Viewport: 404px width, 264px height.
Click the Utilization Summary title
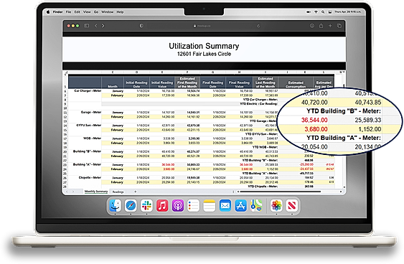204,46
